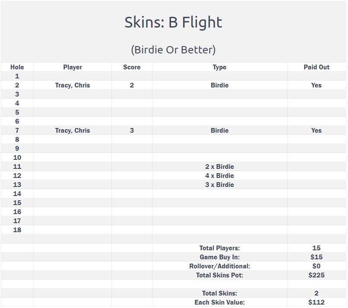The width and height of the screenshot is (348, 308).
Task: Select the Rollover/Additional $0 value
Action: pos(316,266)
